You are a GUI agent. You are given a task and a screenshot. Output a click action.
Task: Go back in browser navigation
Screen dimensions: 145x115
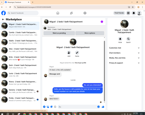pyautogui.click(x=2, y=7)
